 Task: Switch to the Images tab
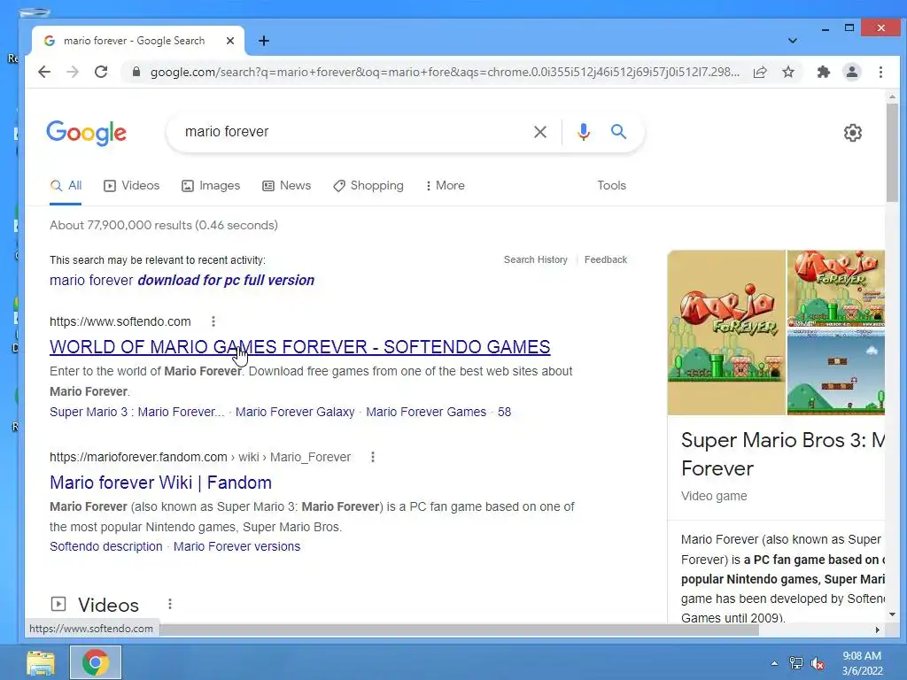coord(211,186)
